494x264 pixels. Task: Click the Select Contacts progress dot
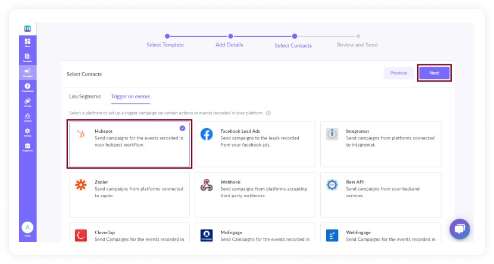[295, 36]
